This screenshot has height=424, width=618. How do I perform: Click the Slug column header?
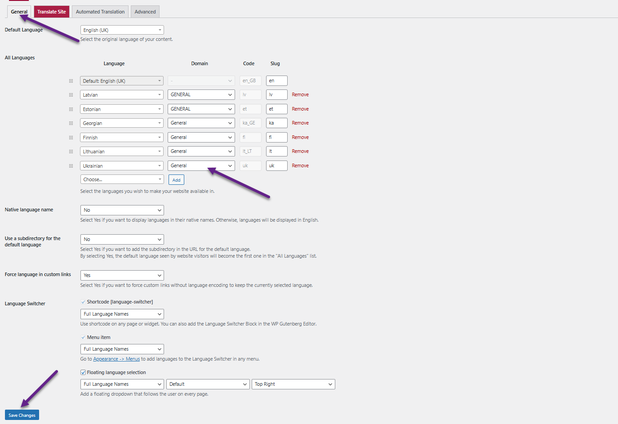coord(275,63)
